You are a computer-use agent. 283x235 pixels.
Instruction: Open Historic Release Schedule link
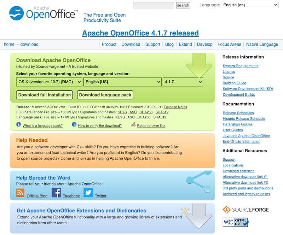coord(244,119)
